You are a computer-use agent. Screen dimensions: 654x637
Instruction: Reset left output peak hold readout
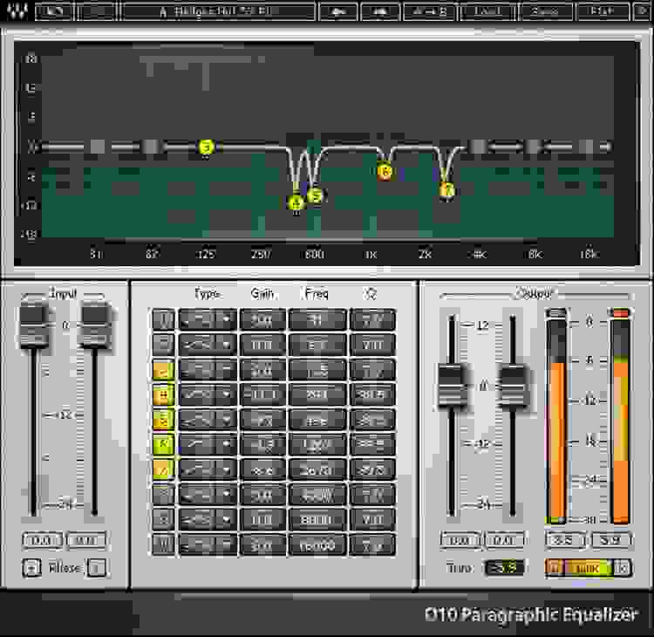(564, 540)
